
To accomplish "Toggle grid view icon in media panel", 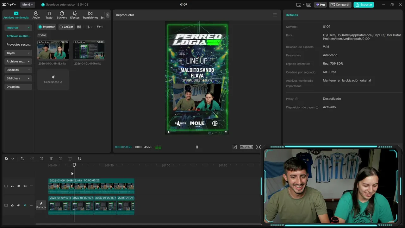I will (x=79, y=27).
